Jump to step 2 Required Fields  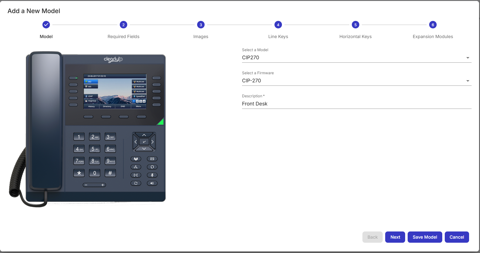(124, 25)
